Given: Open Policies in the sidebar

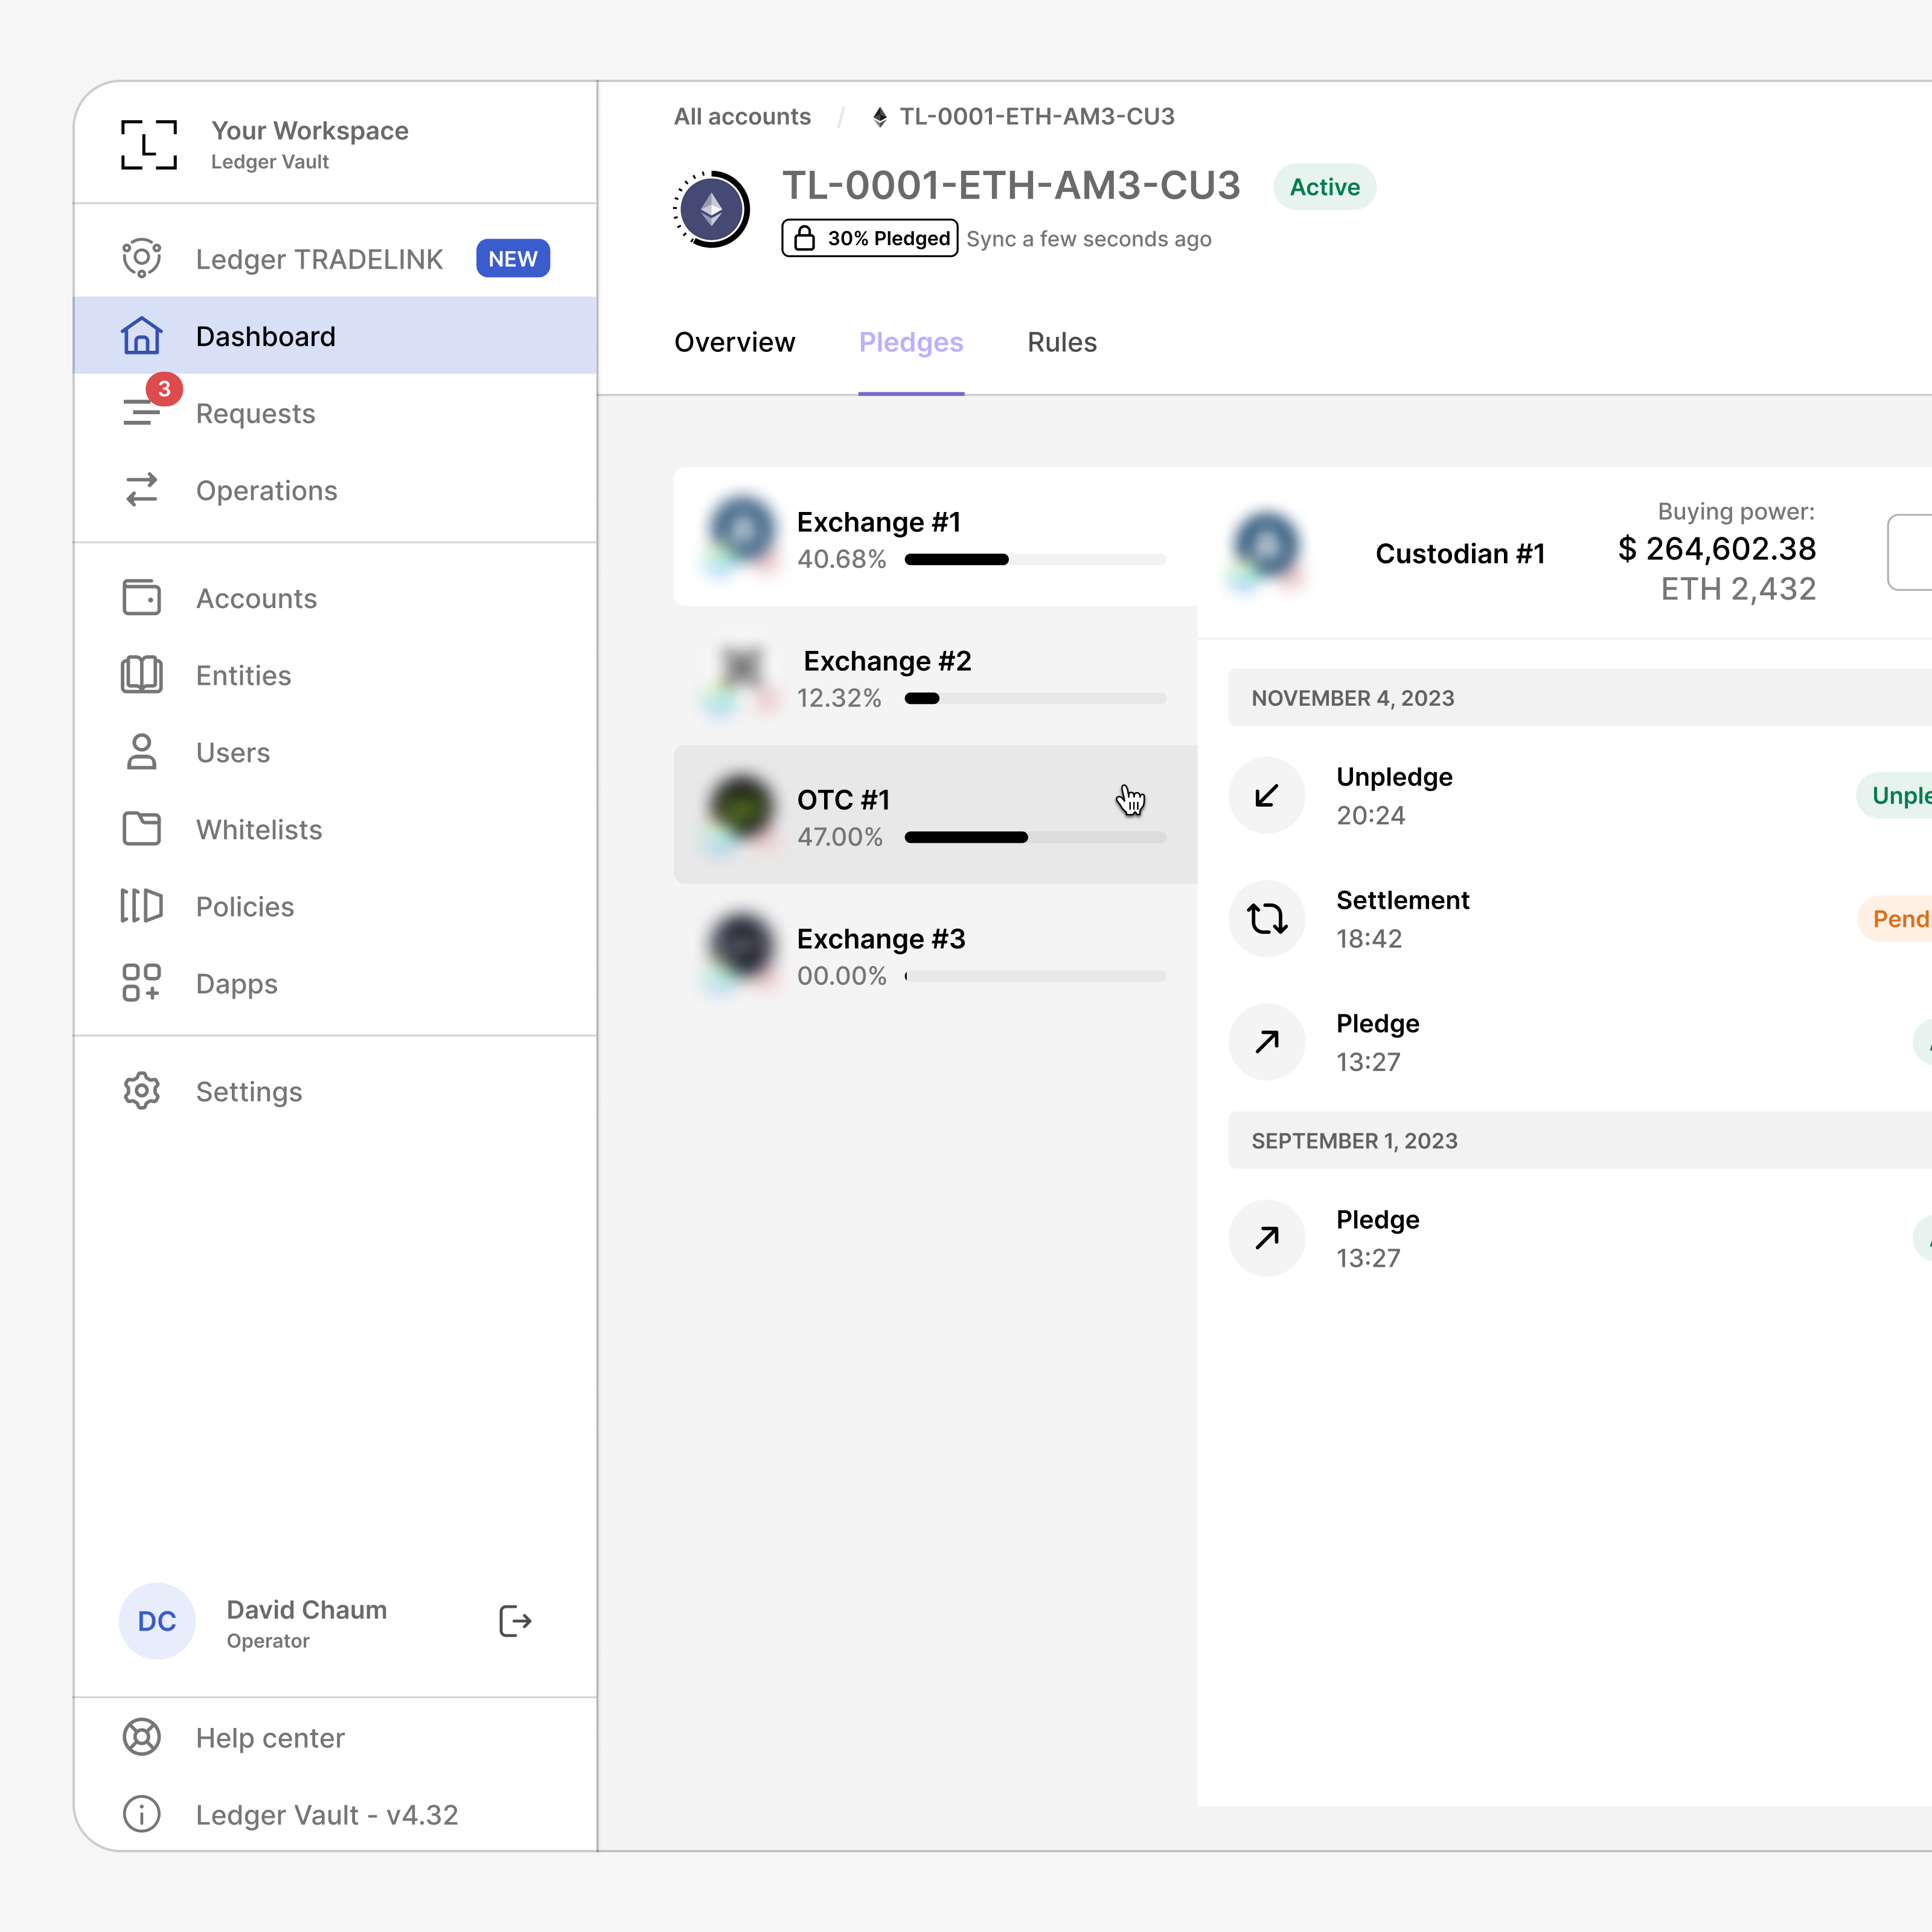Looking at the screenshot, I should point(335,906).
